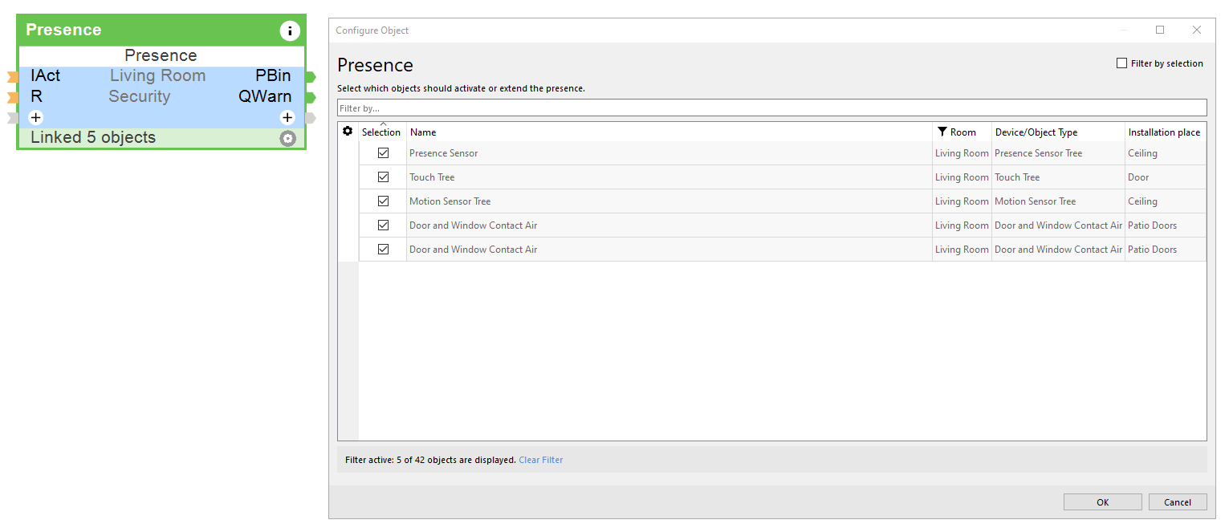Click the PBin output connector arrow
The height and width of the screenshot is (528, 1229).
(x=311, y=77)
